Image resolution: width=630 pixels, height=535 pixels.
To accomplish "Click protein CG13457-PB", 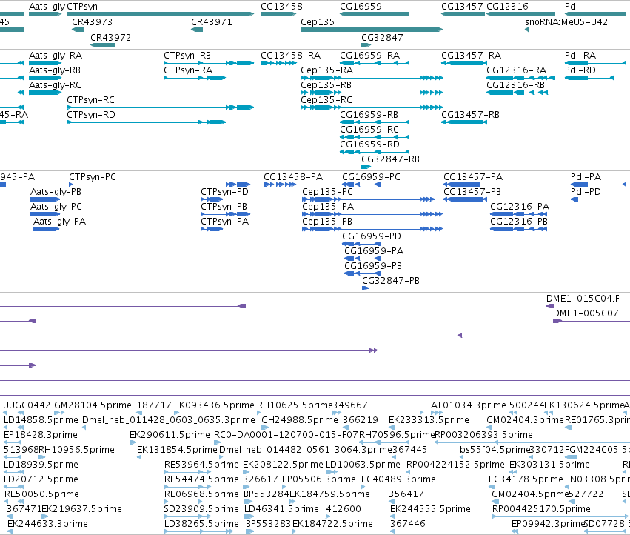I will [x=472, y=192].
